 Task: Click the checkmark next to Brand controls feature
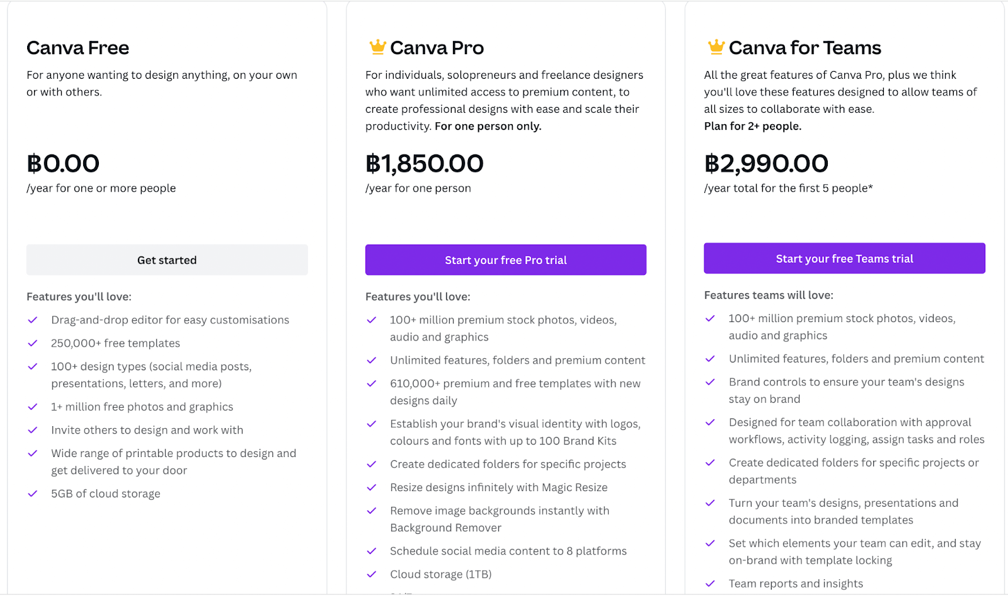coord(711,382)
